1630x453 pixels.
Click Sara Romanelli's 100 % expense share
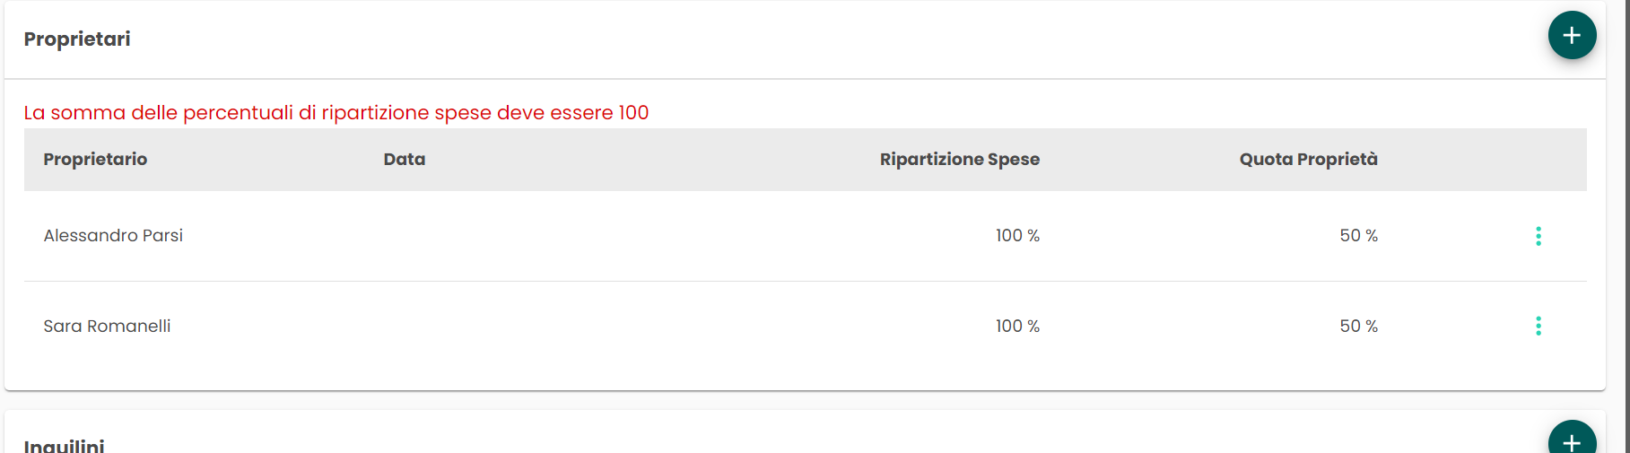click(x=1017, y=327)
